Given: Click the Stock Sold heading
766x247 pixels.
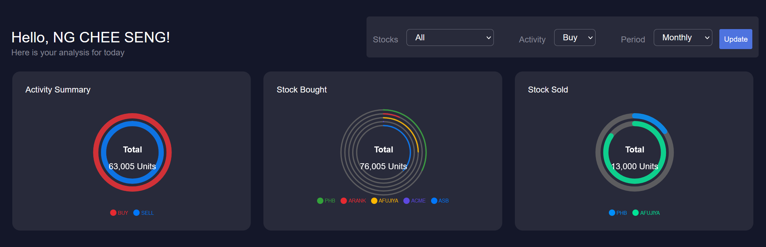Looking at the screenshot, I should coord(548,90).
